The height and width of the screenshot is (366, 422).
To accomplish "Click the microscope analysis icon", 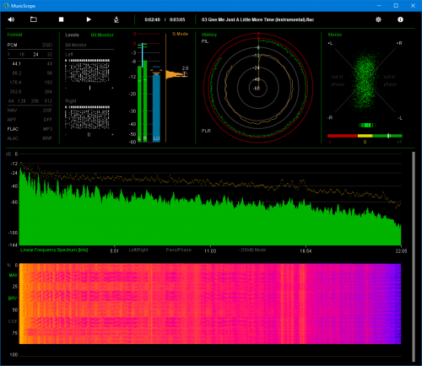I will coord(116,19).
